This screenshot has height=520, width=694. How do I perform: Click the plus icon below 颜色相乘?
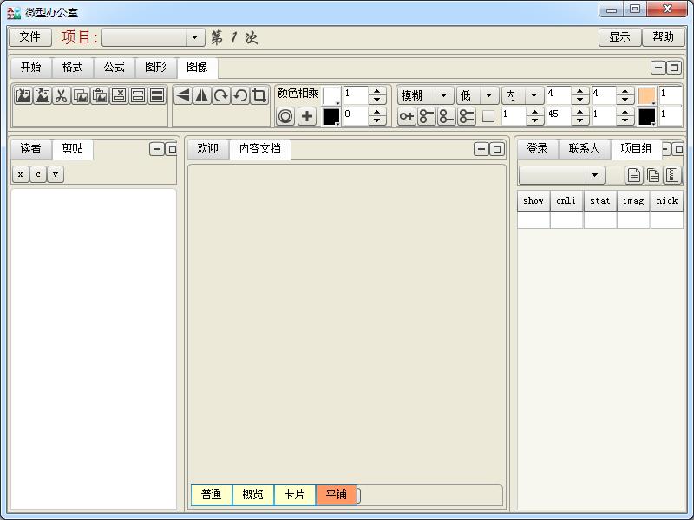point(307,117)
